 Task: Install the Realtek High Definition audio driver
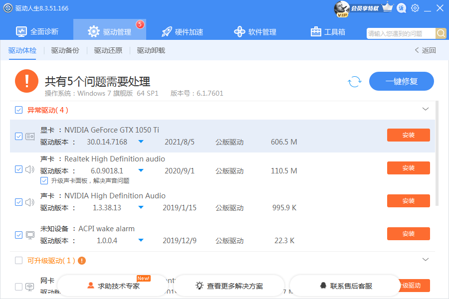click(x=408, y=168)
